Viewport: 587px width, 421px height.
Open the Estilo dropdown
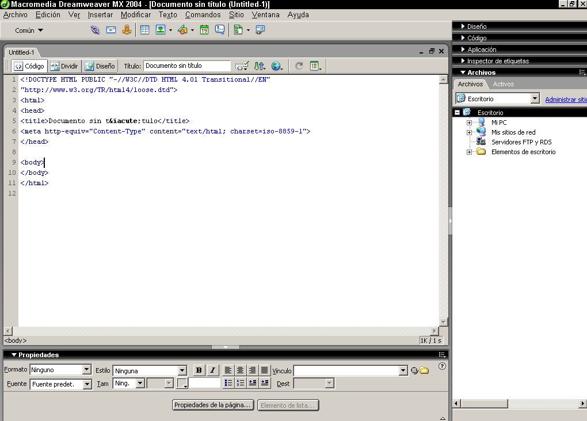point(182,370)
